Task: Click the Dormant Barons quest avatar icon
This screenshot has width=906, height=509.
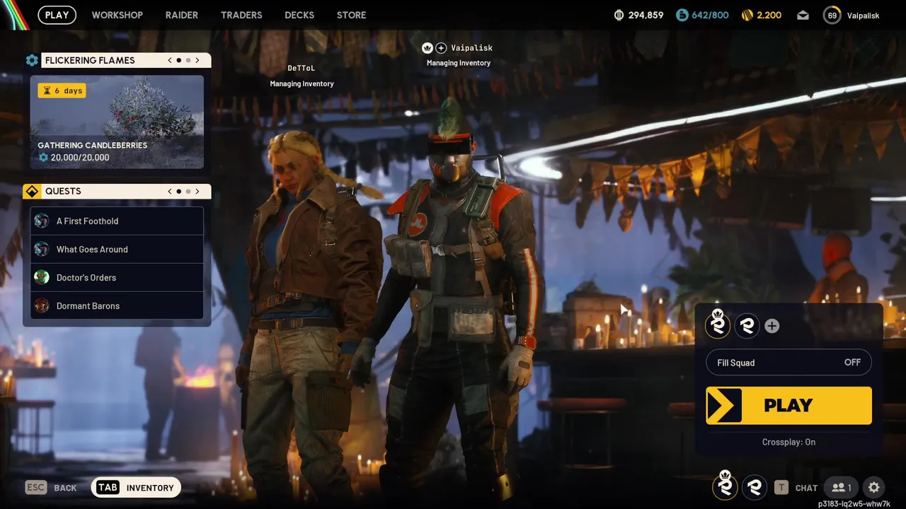Action: (42, 305)
